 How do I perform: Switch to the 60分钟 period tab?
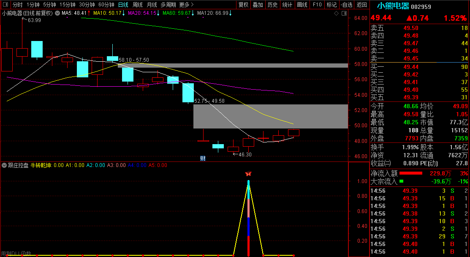(x=106, y=5)
